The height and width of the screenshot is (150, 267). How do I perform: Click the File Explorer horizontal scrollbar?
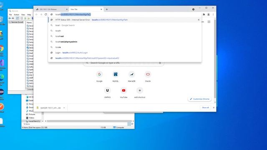point(89,121)
